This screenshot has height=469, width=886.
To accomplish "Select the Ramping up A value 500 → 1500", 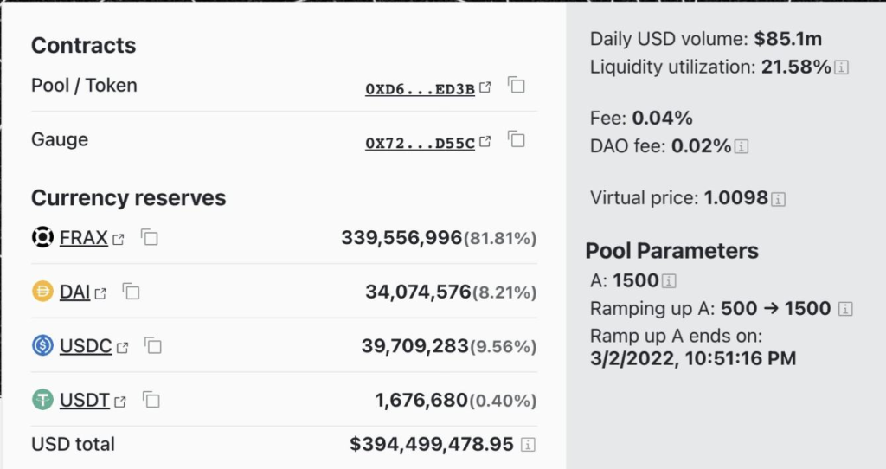I will click(x=776, y=309).
